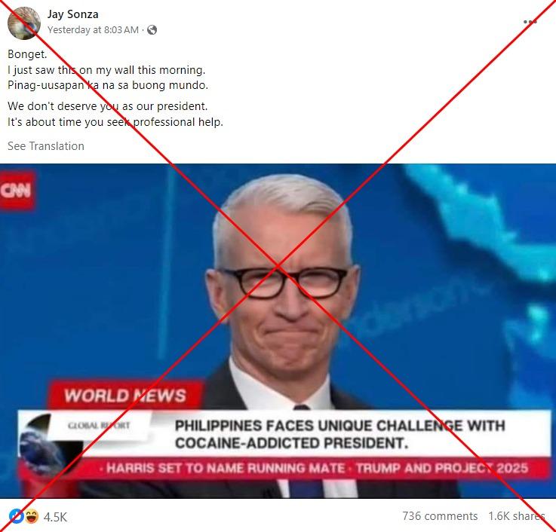Open the 736 comments list

point(440,516)
